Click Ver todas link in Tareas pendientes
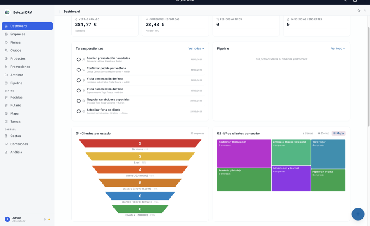Screen dimensions: 370x226 tap(196, 48)
